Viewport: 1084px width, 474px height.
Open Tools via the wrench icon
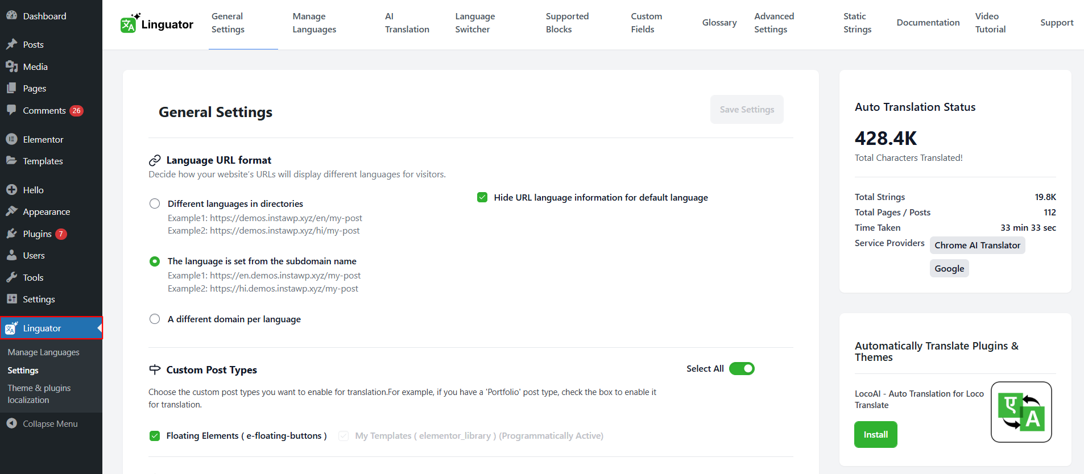11,277
